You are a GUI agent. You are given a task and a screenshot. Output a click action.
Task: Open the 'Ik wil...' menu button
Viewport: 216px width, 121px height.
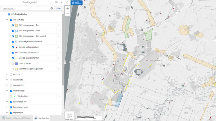[76, 3]
